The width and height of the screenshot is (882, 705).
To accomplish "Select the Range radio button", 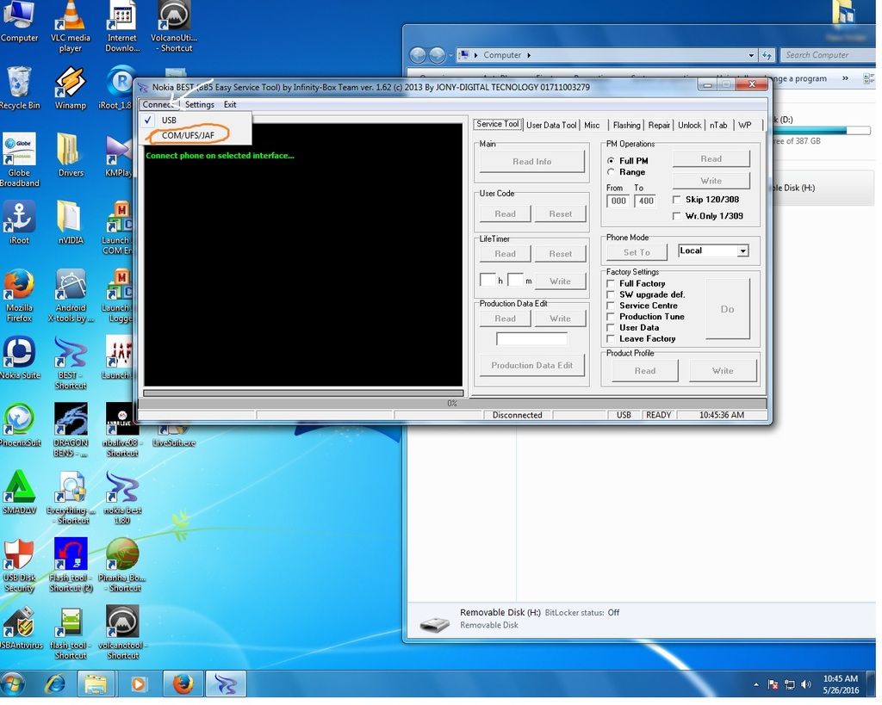I will (611, 172).
